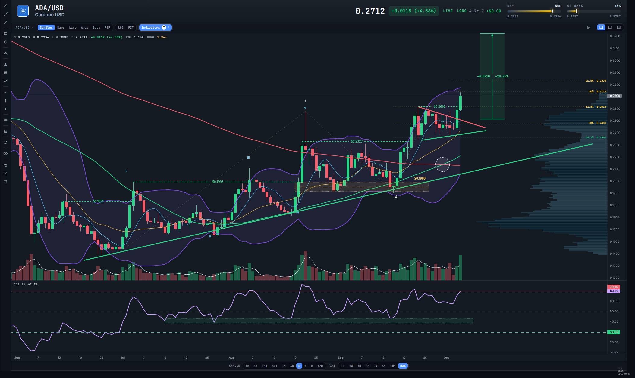Click the +0.0118 (+4.56%) change badge
The image size is (635, 378).
pos(414,11)
